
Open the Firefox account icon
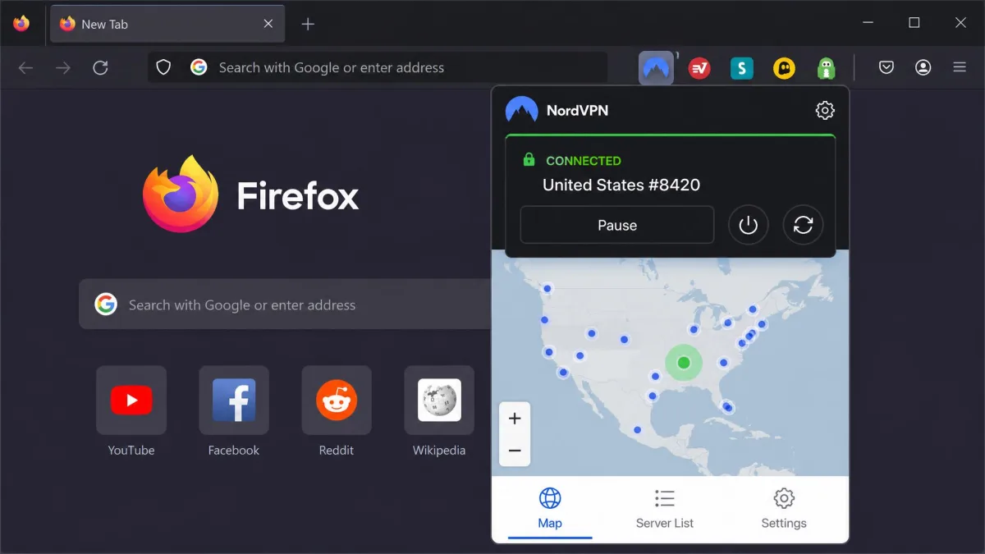pyautogui.click(x=923, y=67)
